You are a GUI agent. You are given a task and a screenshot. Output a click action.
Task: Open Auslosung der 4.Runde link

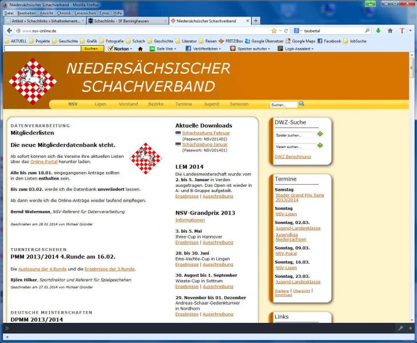coord(42,269)
